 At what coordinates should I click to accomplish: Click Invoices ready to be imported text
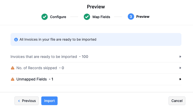pyautogui.click(x=44, y=57)
